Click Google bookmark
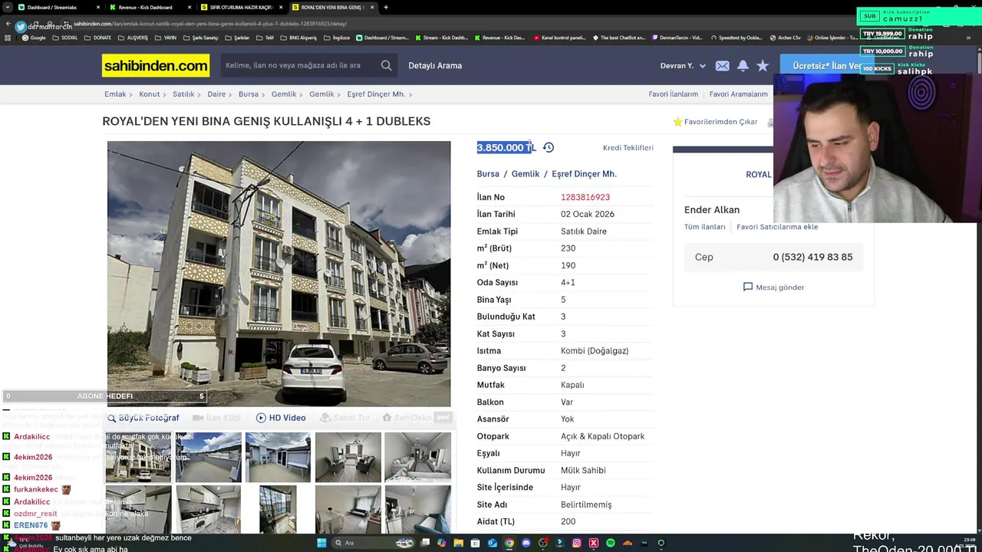This screenshot has width=982, height=552. click(34, 38)
